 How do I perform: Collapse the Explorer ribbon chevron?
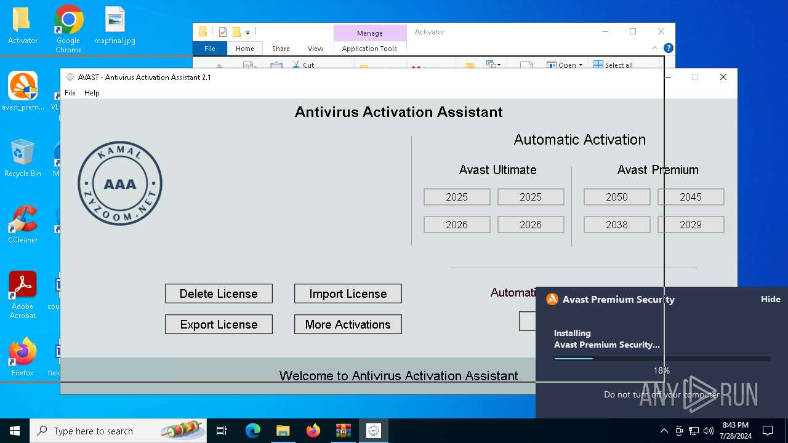655,48
